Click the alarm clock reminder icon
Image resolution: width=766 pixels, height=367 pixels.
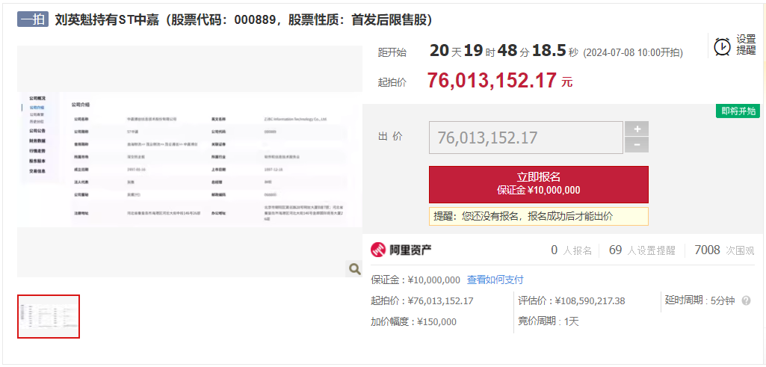[722, 46]
